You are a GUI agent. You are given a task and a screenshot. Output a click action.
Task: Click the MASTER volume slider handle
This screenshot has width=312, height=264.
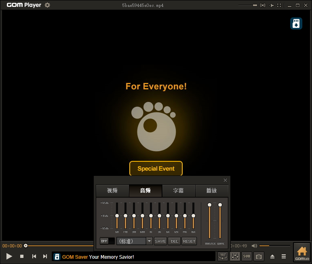tap(209, 205)
